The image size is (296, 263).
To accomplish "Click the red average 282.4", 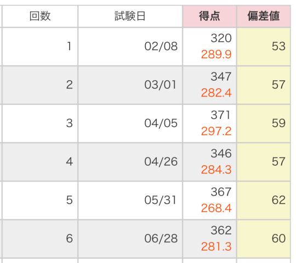I will (216, 93).
